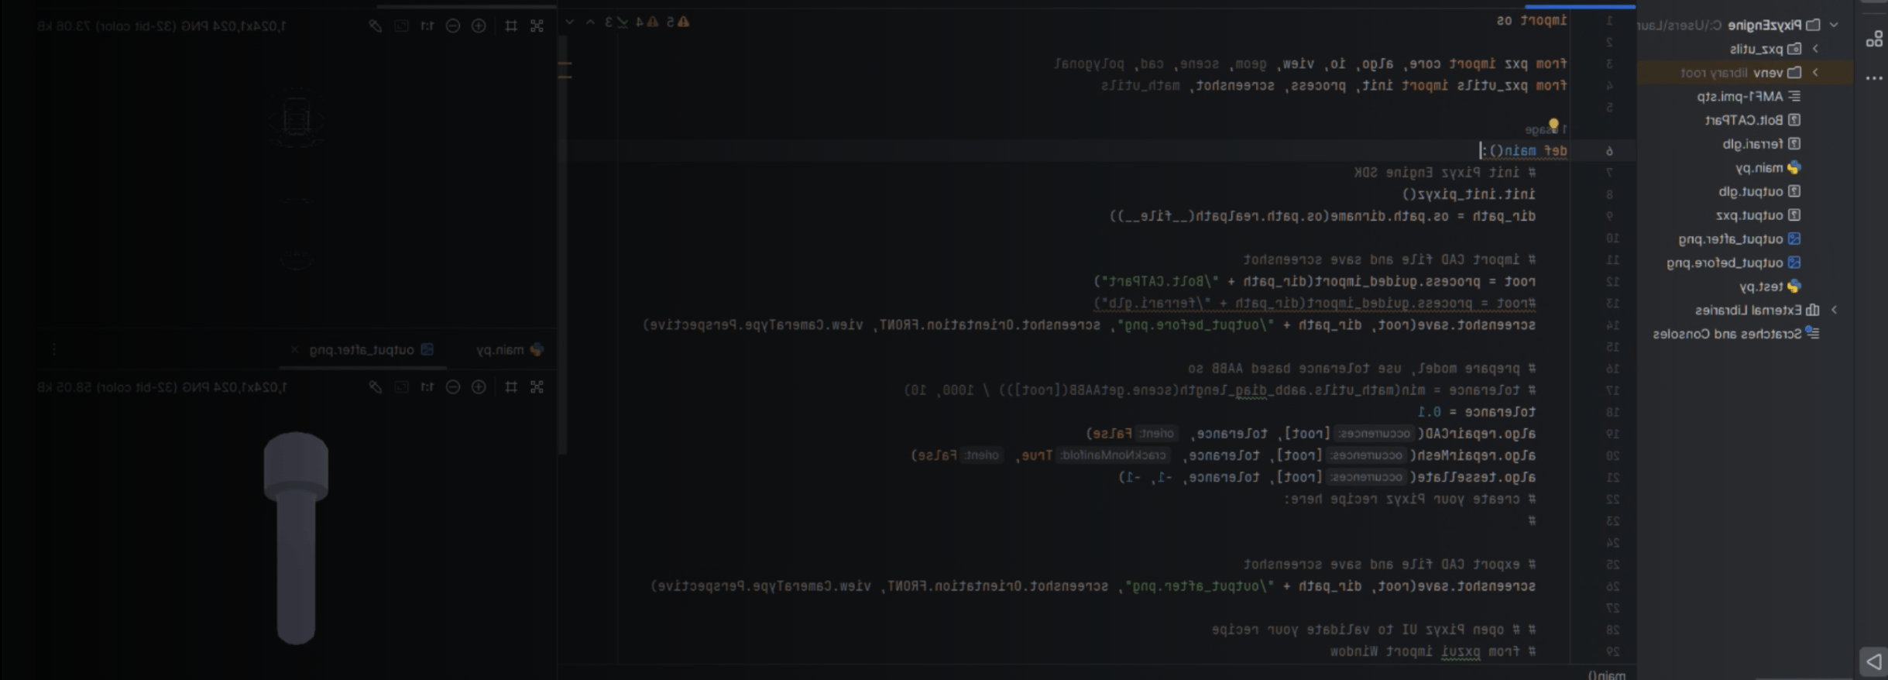Expand the External Libraries node
Image resolution: width=1888 pixels, height=680 pixels.
click(x=1834, y=310)
